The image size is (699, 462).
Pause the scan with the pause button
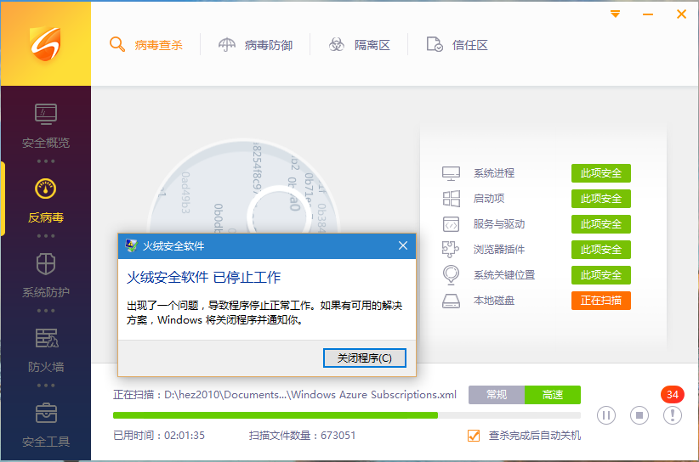[x=605, y=415]
